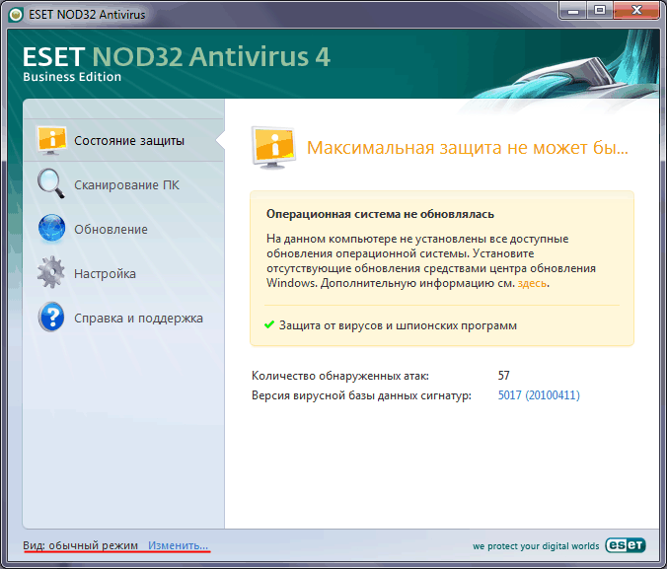Viewport: 667px width, 569px height.
Task: Click the green checkmark by Защита от вирусов
Action: 269,324
